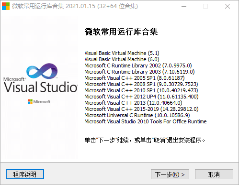This screenshot has height=185, width=239.
Task: Select Microsoft Universal C Runtime line
Action: pyautogui.click(x=137, y=115)
